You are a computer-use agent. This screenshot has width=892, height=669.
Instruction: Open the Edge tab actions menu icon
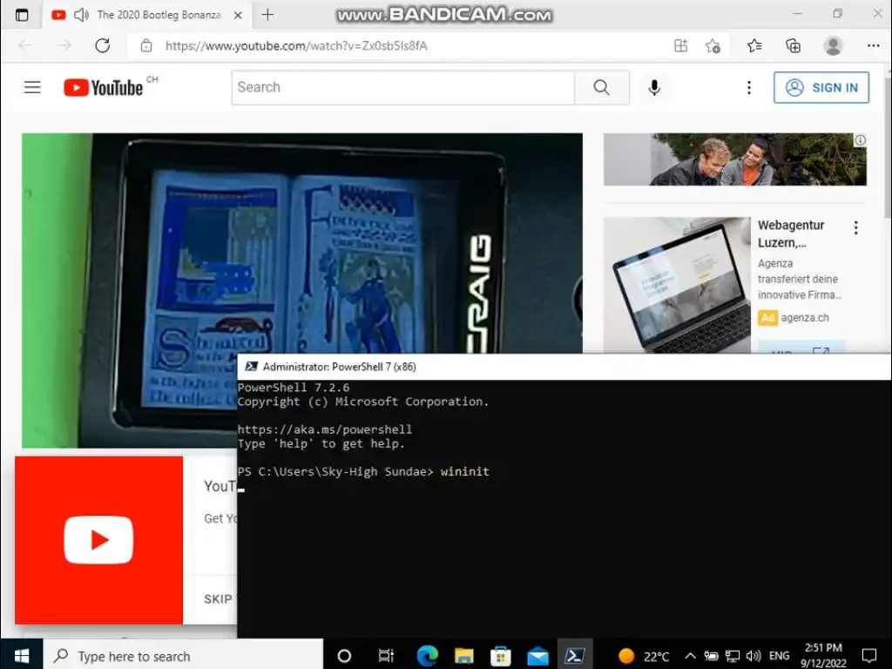click(22, 15)
